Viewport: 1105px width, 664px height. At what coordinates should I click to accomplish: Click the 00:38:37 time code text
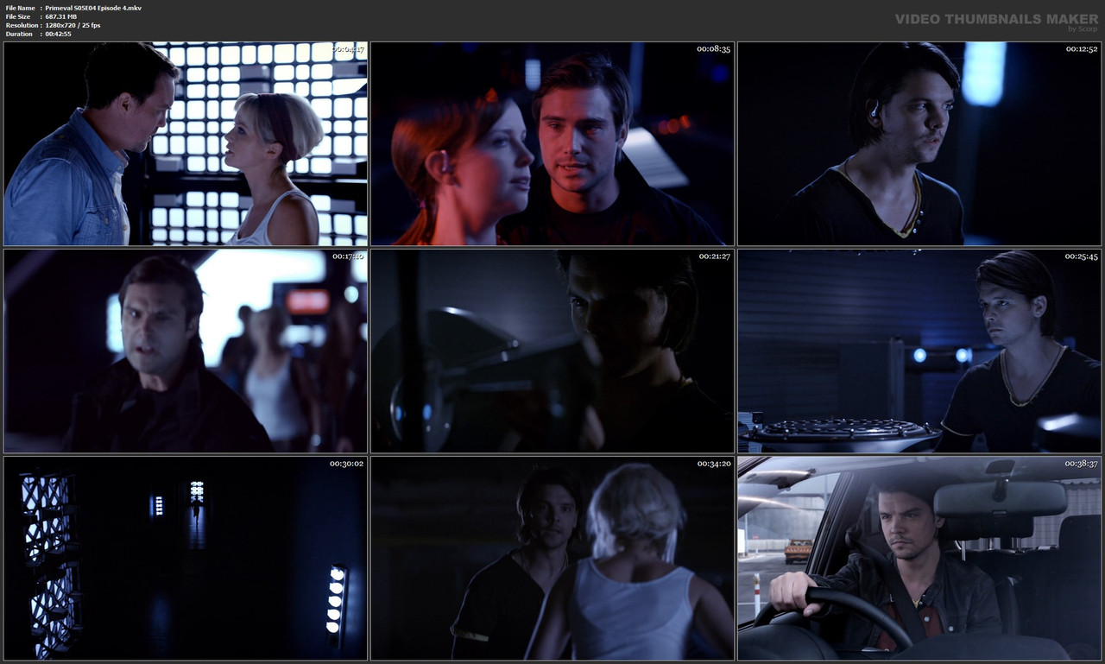pyautogui.click(x=1081, y=464)
